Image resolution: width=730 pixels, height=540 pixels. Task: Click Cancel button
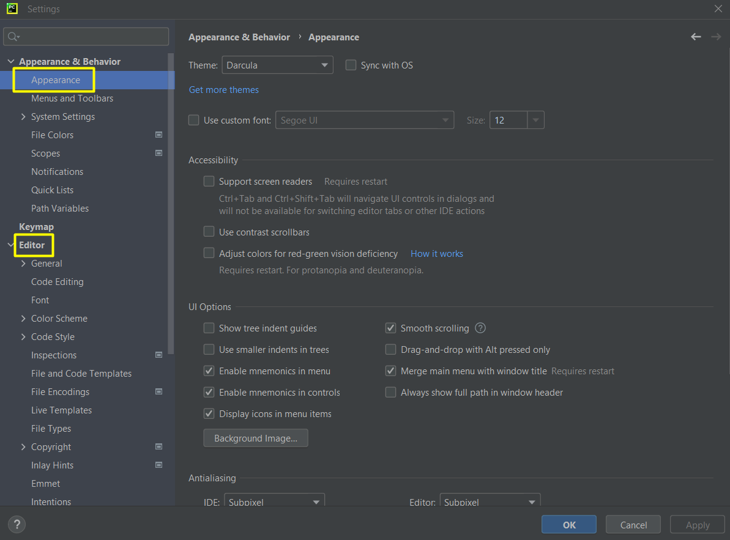[x=633, y=525]
